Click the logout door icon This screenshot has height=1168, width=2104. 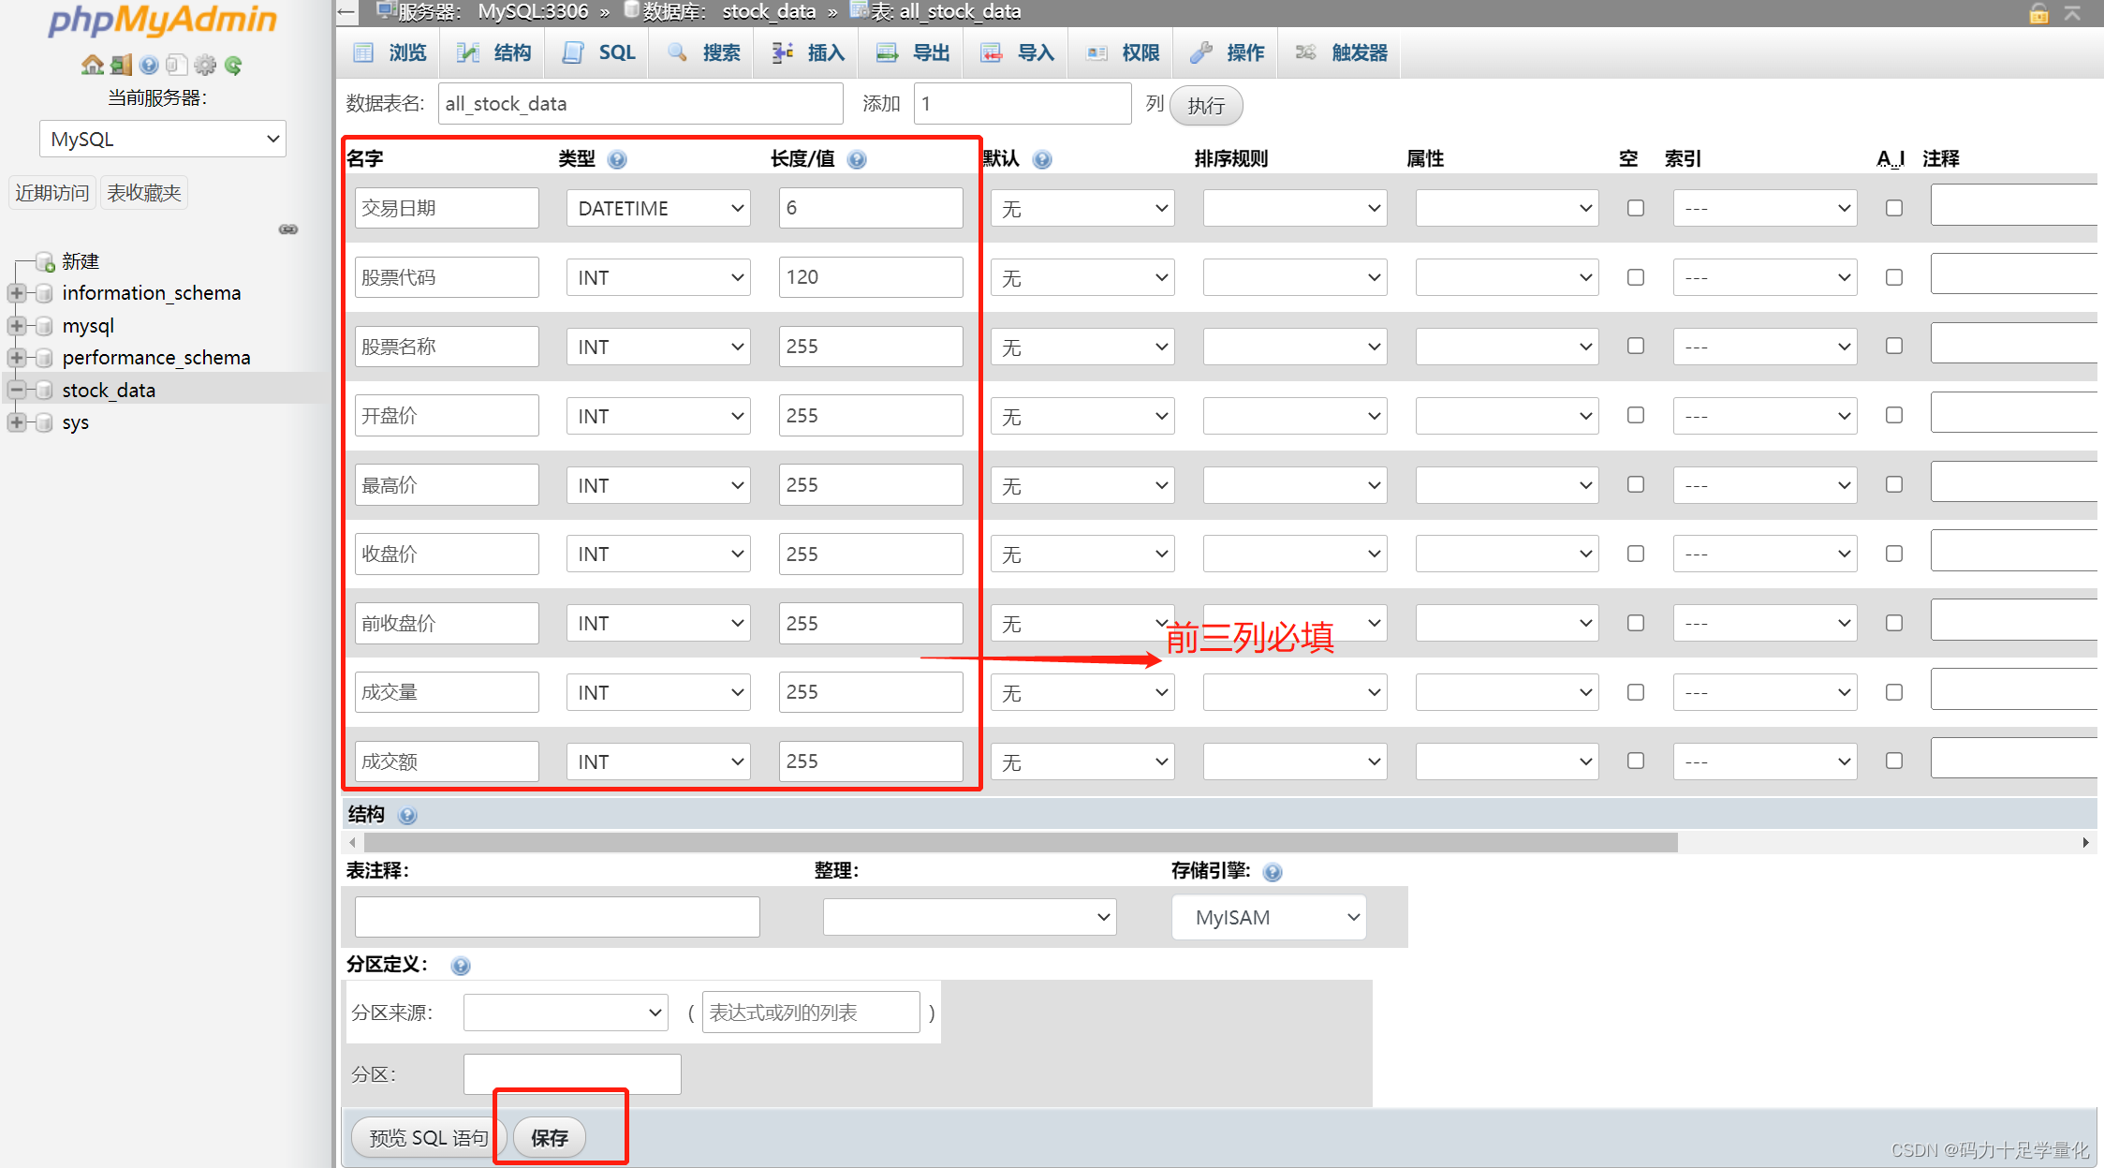point(121,65)
